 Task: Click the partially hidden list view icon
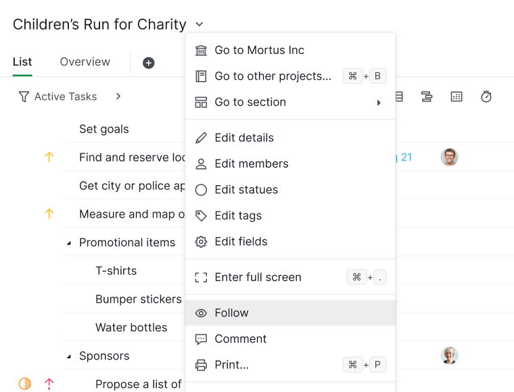pyautogui.click(x=399, y=97)
